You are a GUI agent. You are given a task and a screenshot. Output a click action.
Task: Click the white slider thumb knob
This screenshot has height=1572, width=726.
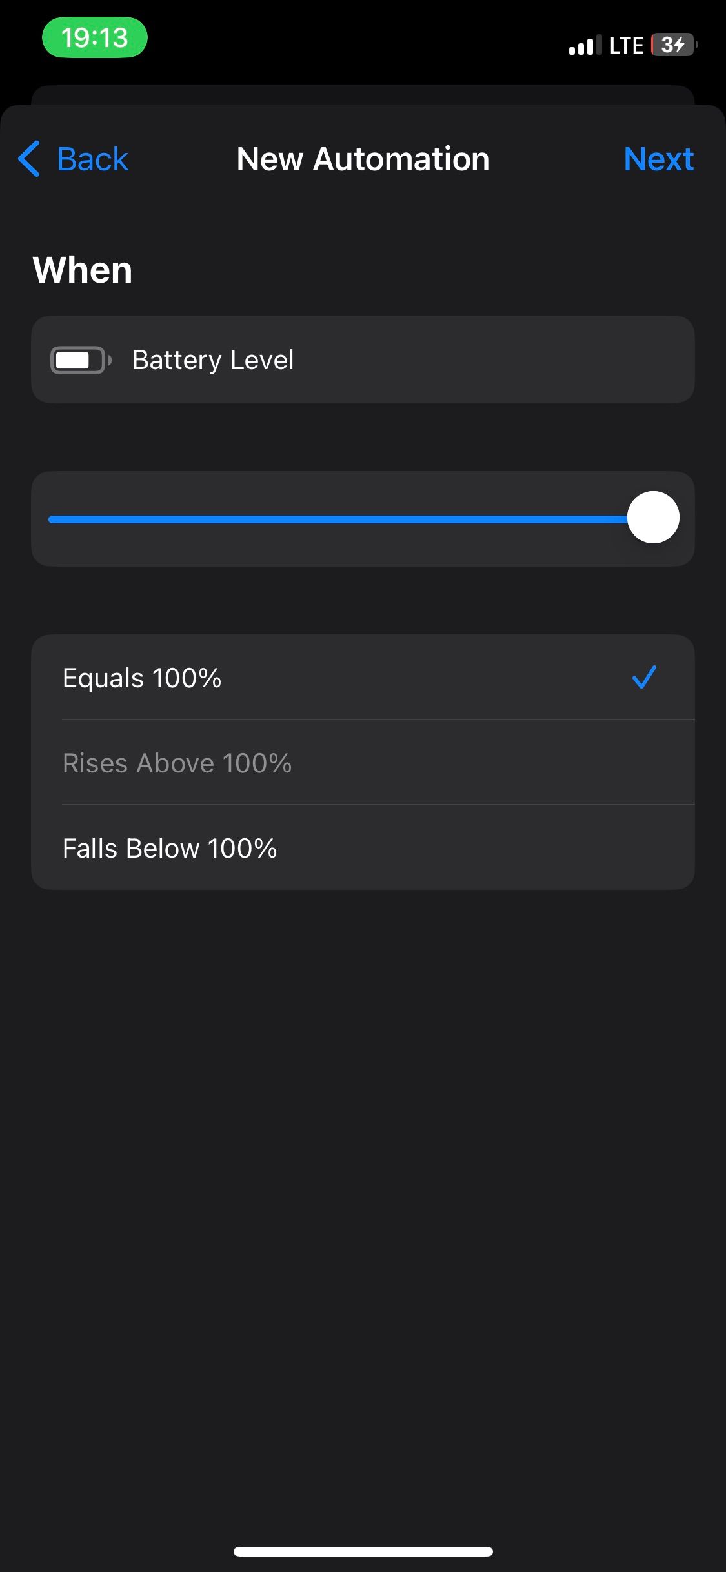click(653, 518)
